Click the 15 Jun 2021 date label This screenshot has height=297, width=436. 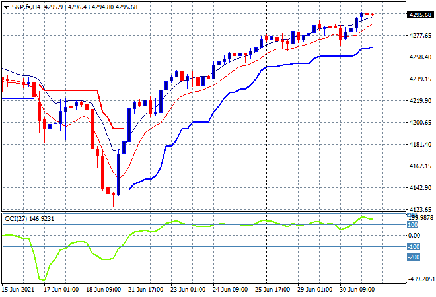point(18,290)
